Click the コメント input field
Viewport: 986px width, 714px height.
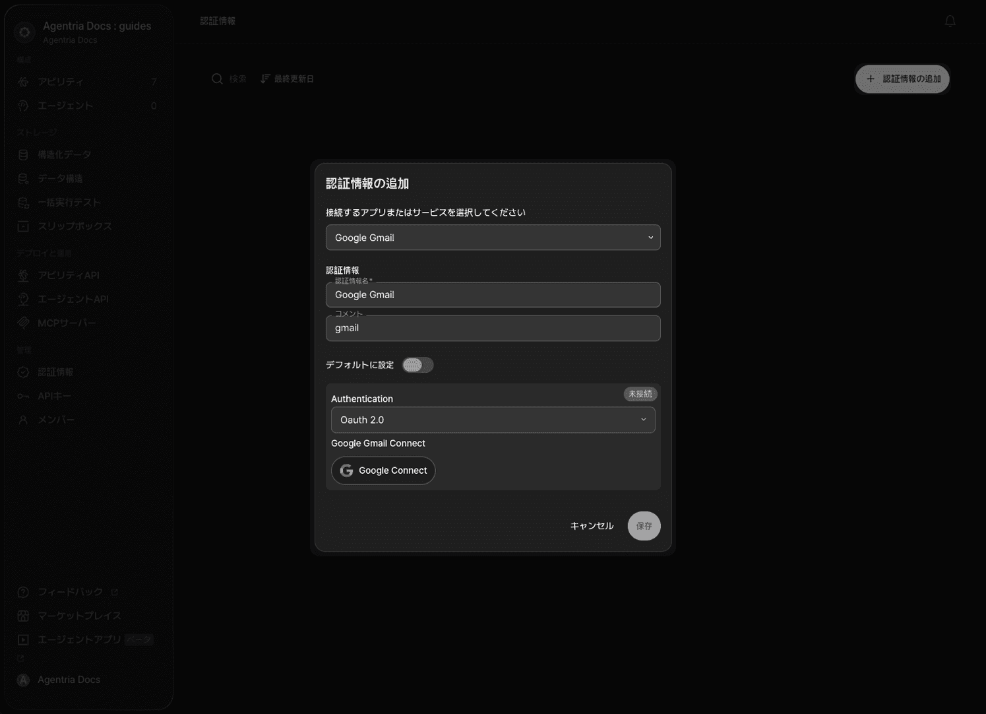point(493,328)
